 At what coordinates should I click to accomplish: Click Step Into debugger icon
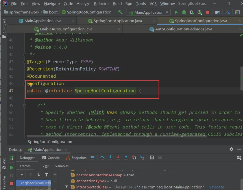point(110,158)
